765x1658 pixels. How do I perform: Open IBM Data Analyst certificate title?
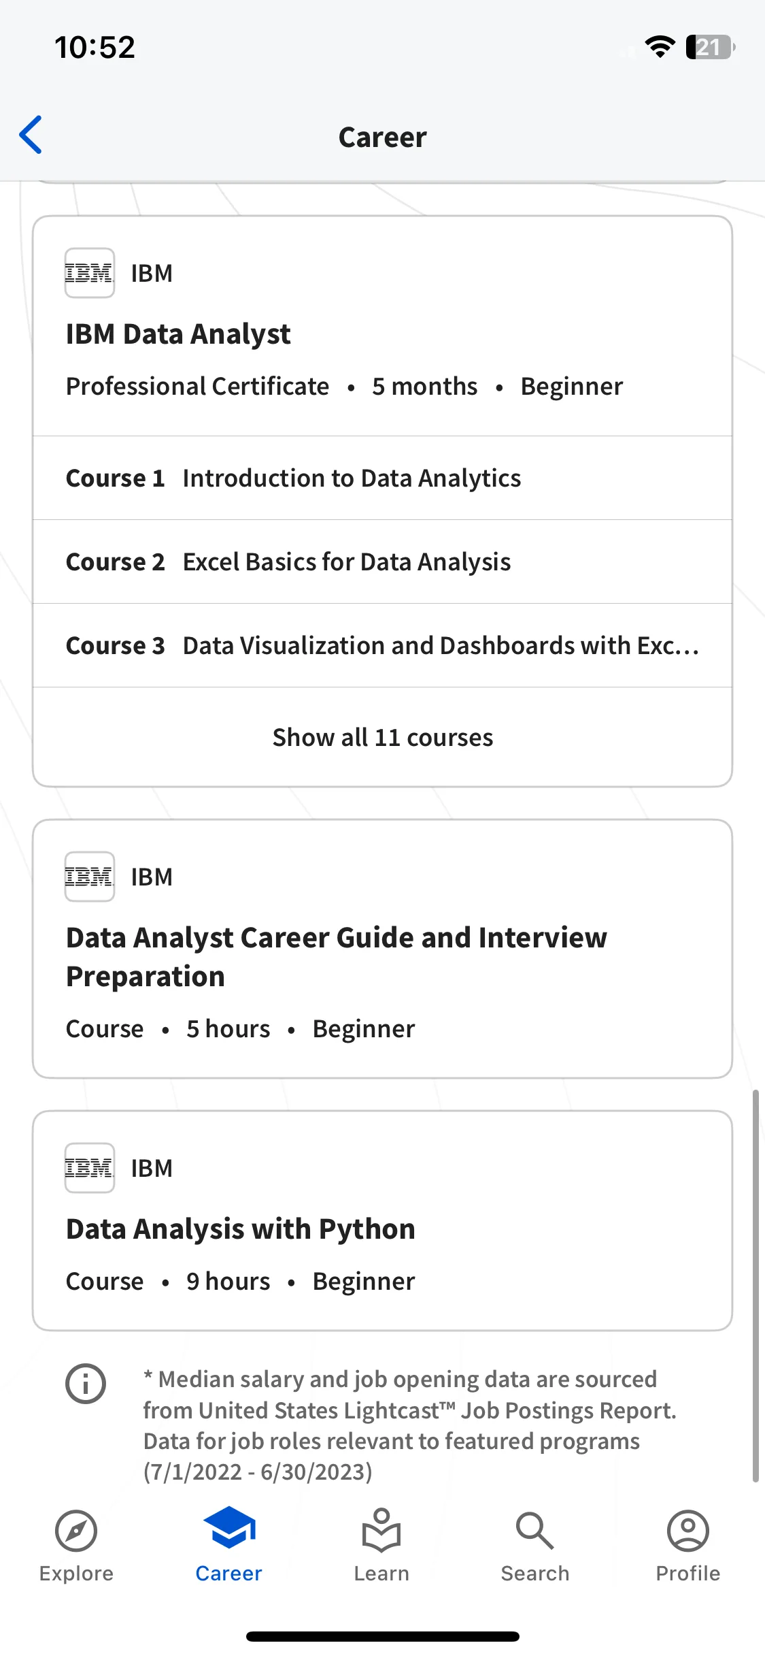[178, 334]
